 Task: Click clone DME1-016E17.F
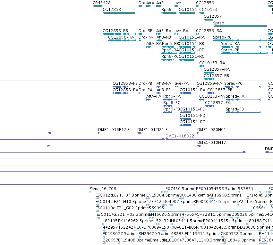click(x=99, y=133)
